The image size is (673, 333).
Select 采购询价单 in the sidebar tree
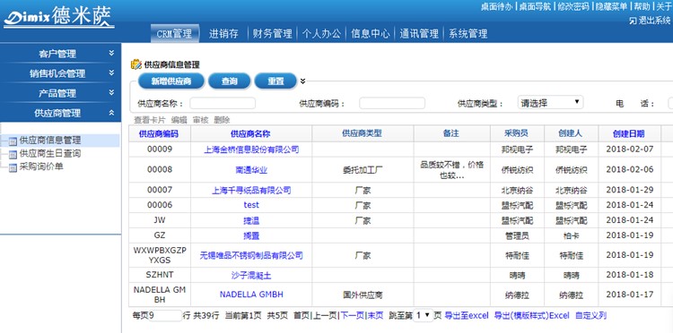tap(41, 166)
